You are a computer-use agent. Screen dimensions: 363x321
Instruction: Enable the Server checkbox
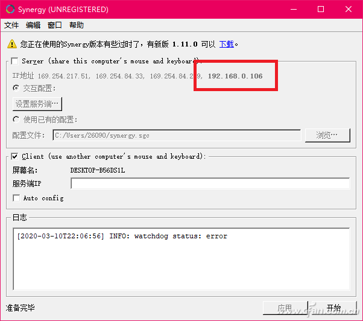15,61
